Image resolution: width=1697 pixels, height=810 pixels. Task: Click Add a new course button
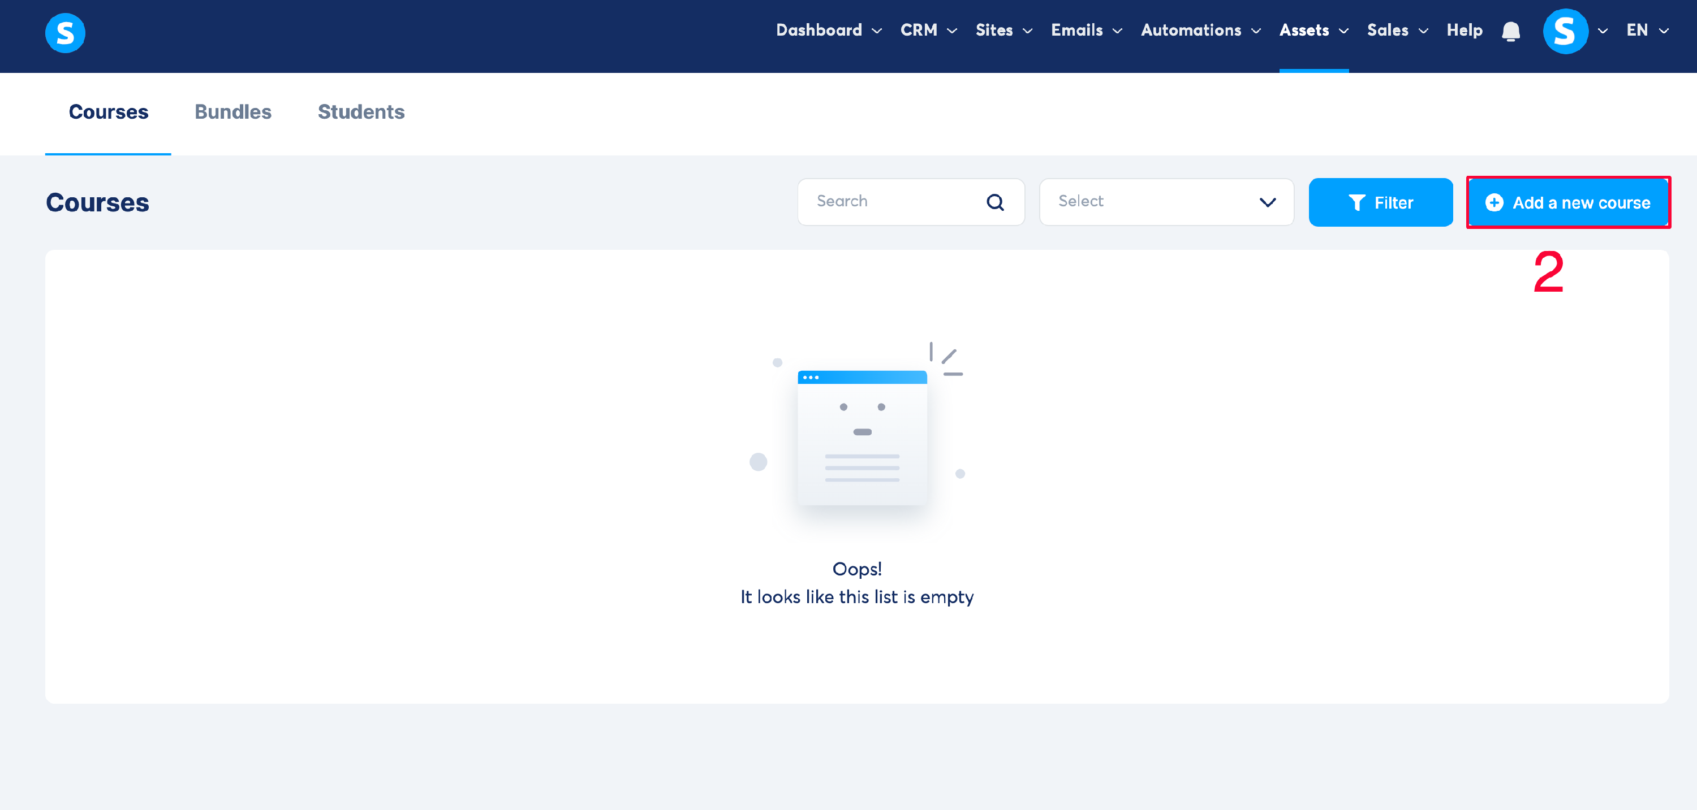click(x=1568, y=202)
